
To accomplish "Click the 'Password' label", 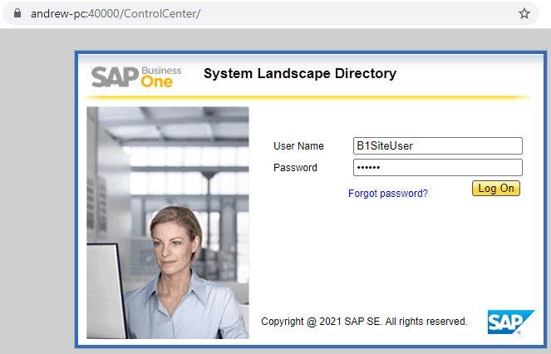I will [295, 168].
